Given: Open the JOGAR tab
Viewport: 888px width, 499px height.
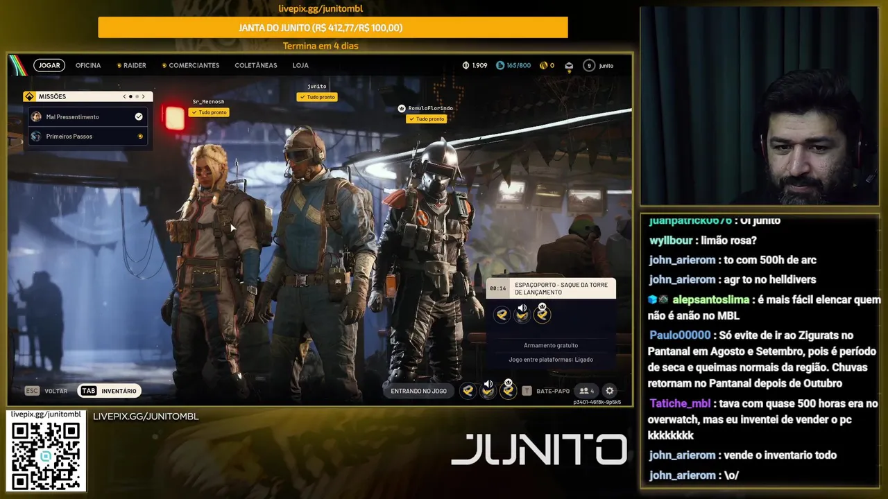Looking at the screenshot, I should [49, 65].
